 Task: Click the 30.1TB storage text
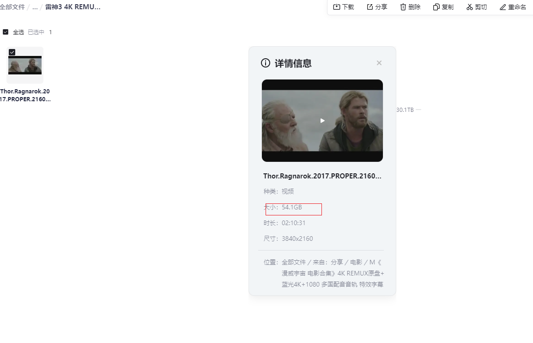(405, 110)
